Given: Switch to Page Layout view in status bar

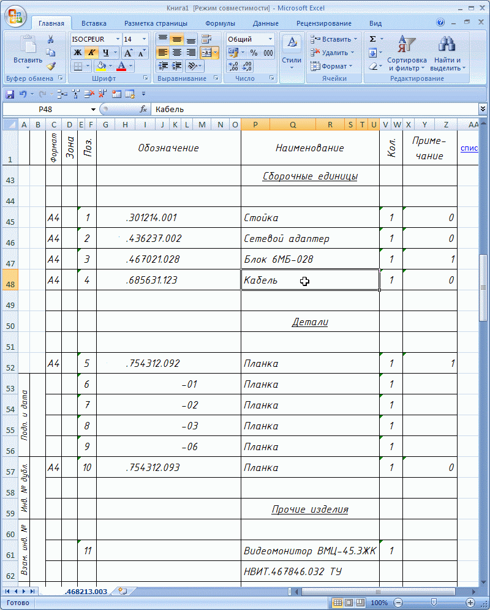Looking at the screenshot, I should click(x=349, y=603).
